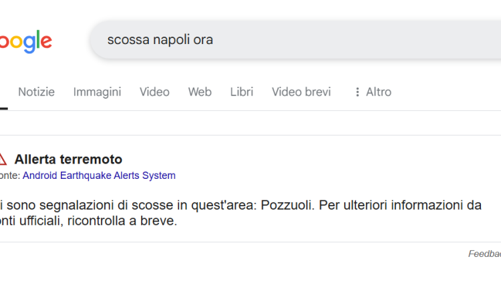Click the word "Pozzuoli" in the alert

click(288, 206)
